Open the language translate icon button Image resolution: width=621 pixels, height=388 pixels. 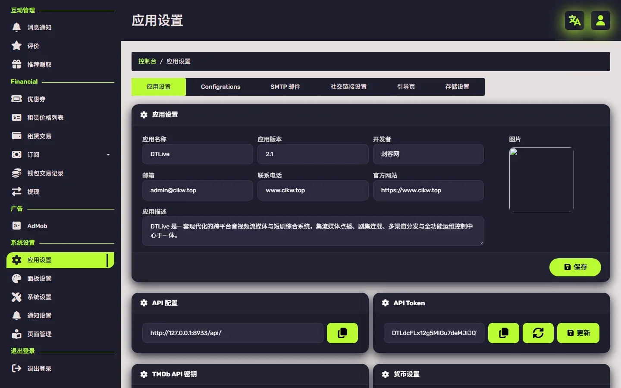[574, 20]
